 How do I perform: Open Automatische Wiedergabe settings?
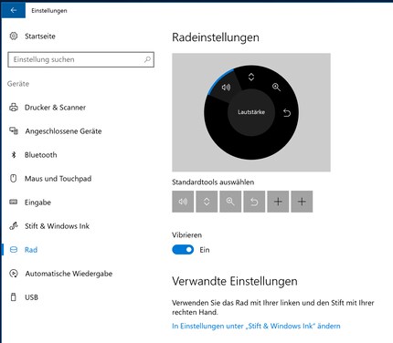pos(60,274)
